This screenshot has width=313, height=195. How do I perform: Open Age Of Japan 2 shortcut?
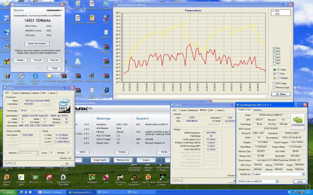pyautogui.click(x=148, y=180)
